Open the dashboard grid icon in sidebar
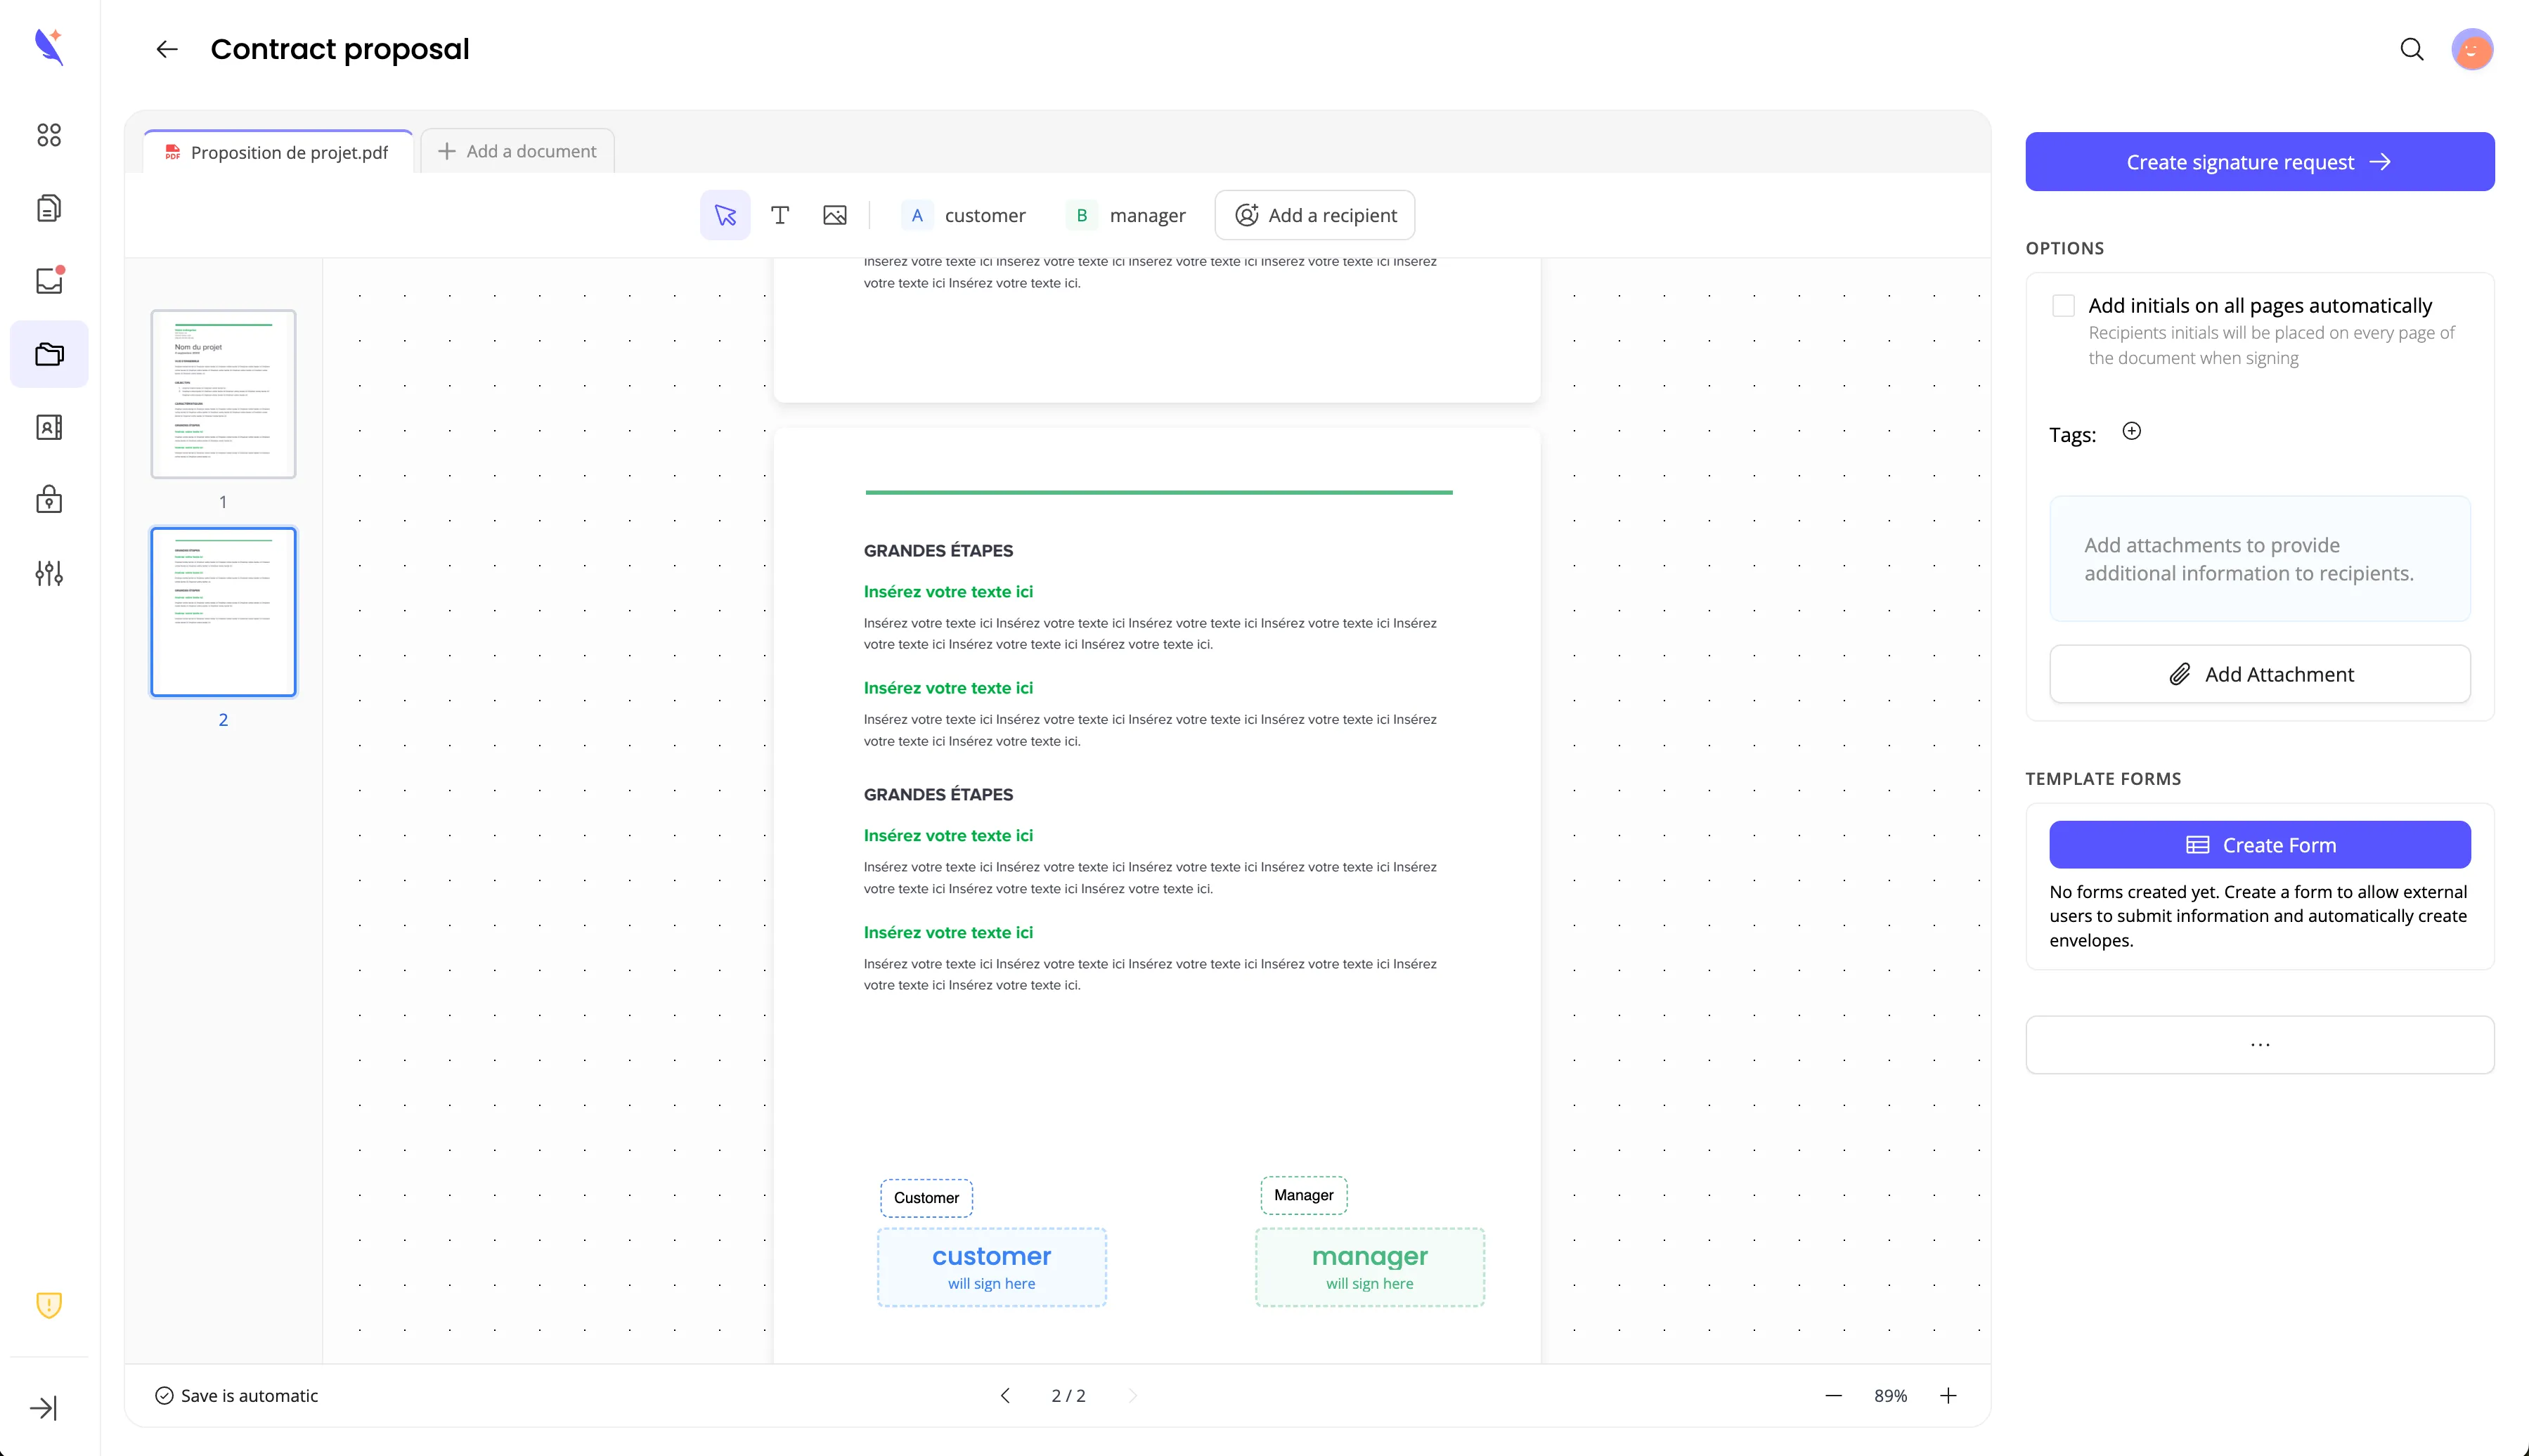Image resolution: width=2529 pixels, height=1456 pixels. 49,135
